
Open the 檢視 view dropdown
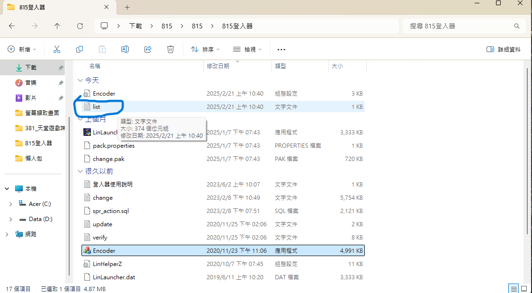coord(248,50)
